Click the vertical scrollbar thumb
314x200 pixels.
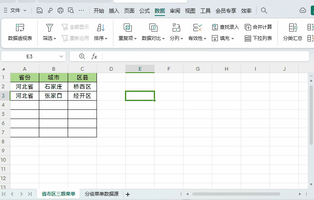pyautogui.click(x=311, y=115)
